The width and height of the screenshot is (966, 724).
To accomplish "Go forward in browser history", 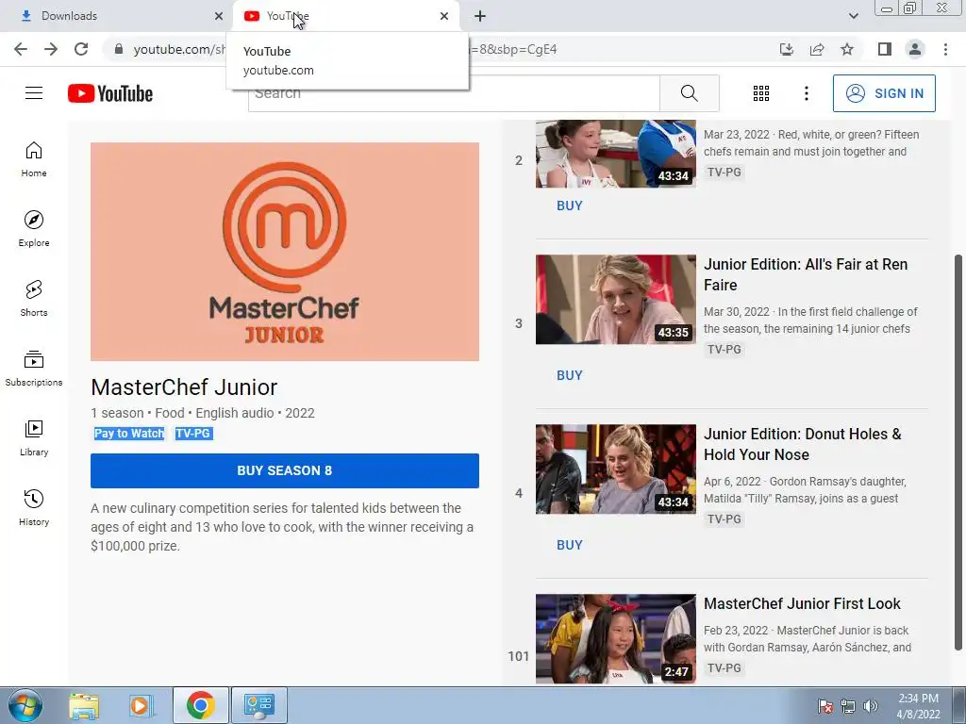I will click(x=51, y=49).
